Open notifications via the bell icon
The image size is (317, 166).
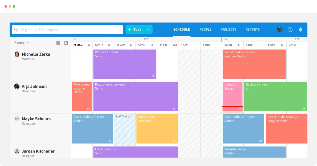click(300, 30)
